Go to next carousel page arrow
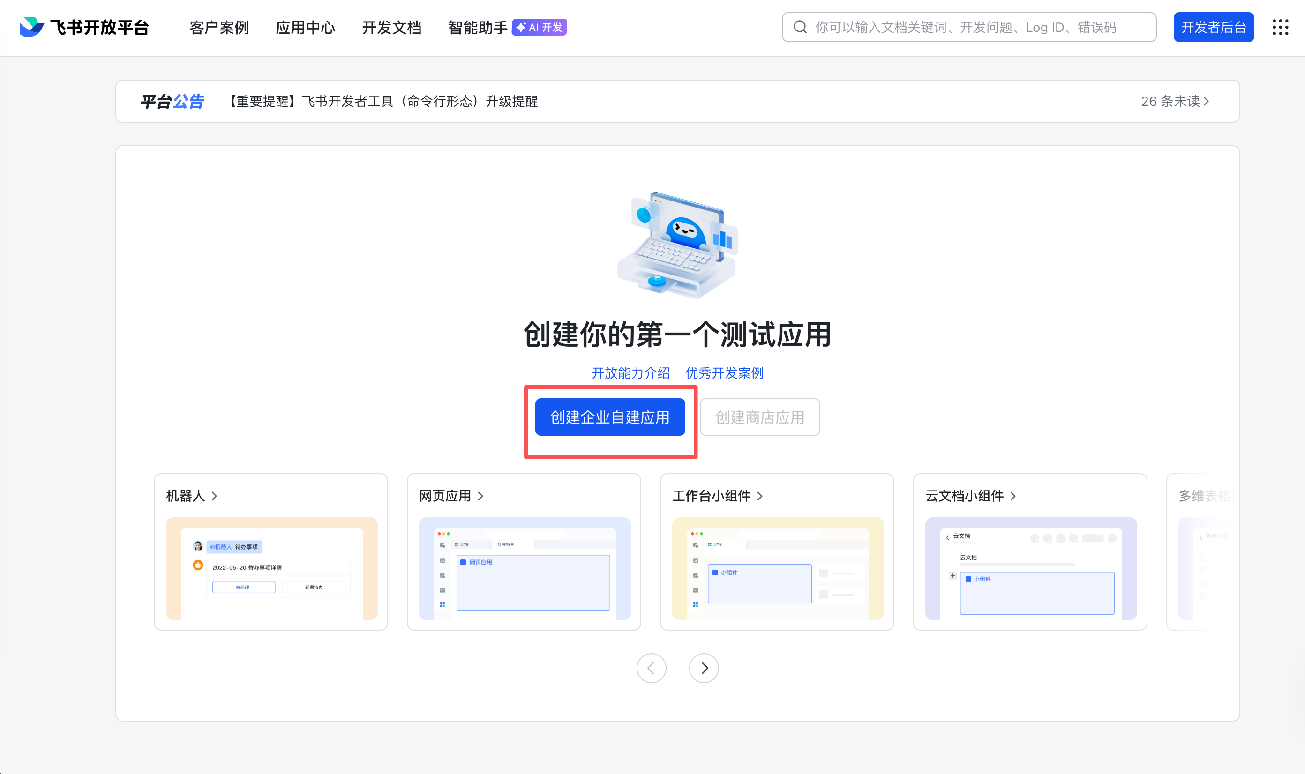 click(704, 668)
